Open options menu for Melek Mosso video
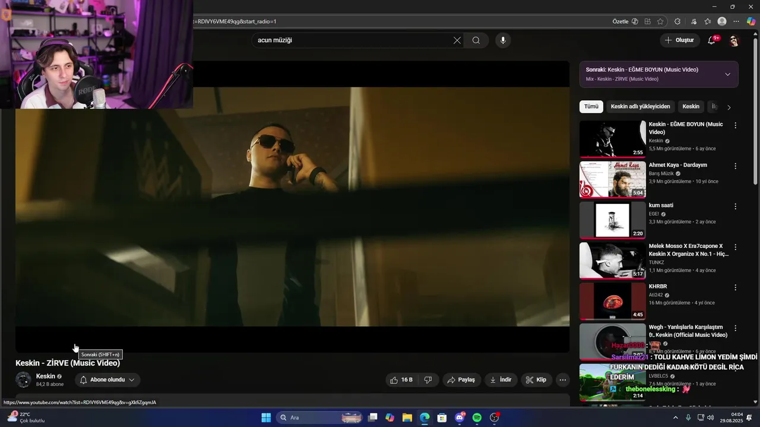The image size is (760, 427). (735, 247)
